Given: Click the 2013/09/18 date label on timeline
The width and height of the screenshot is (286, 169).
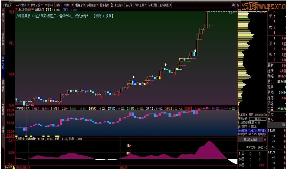Looking at the screenshot, I should [x=23, y=167].
